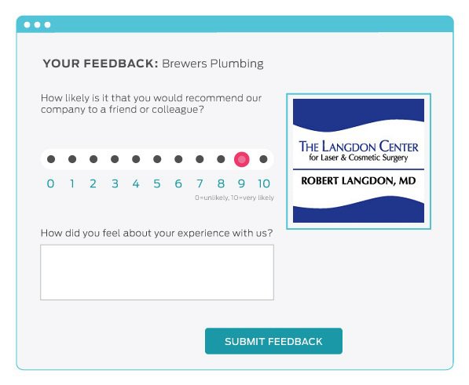Click the second window control dot

(37, 24)
